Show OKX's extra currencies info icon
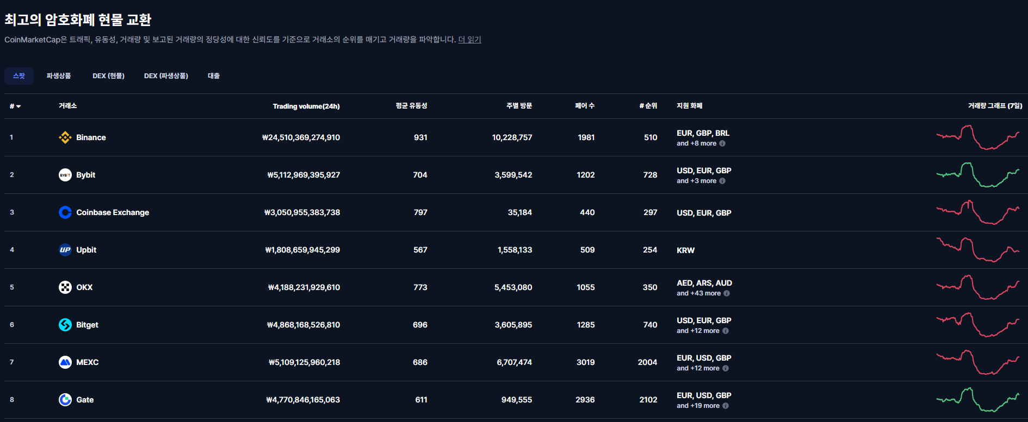Image resolution: width=1028 pixels, height=422 pixels. tap(727, 293)
